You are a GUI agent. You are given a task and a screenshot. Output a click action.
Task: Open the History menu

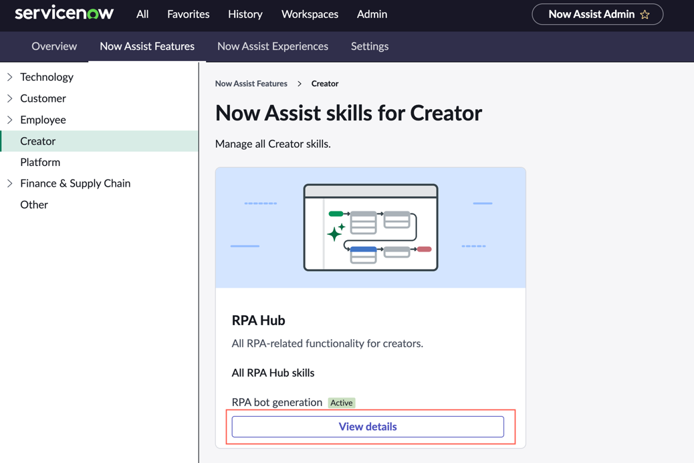[x=245, y=14]
